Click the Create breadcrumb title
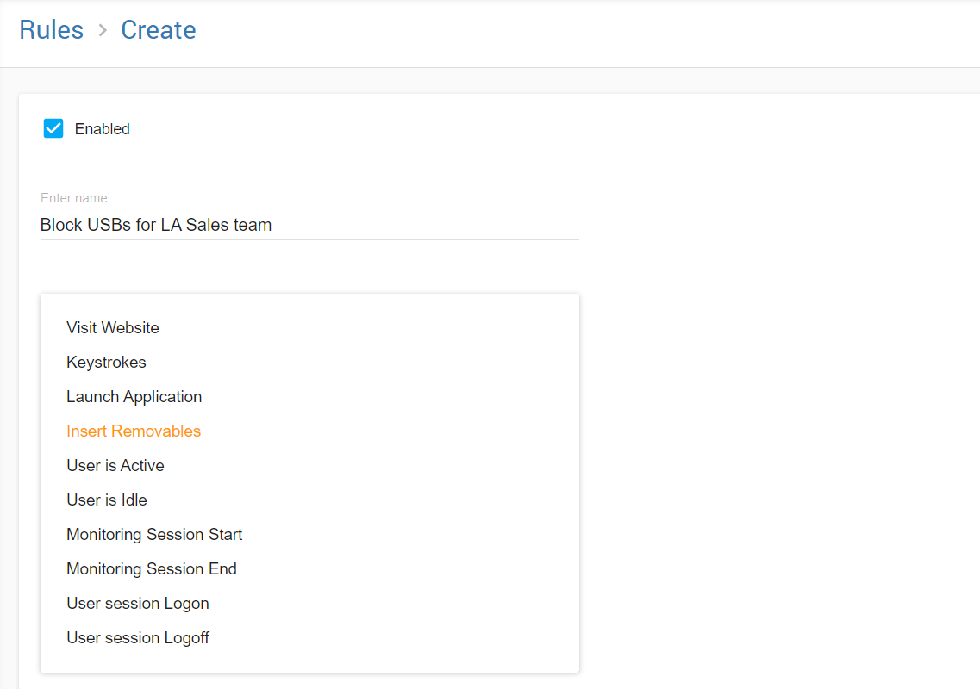The width and height of the screenshot is (980, 689). (158, 30)
